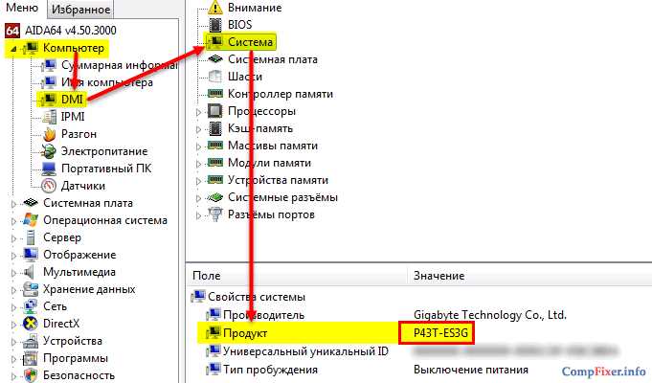Expand the Разъёмы портов node
652x383 pixels.
point(199,215)
